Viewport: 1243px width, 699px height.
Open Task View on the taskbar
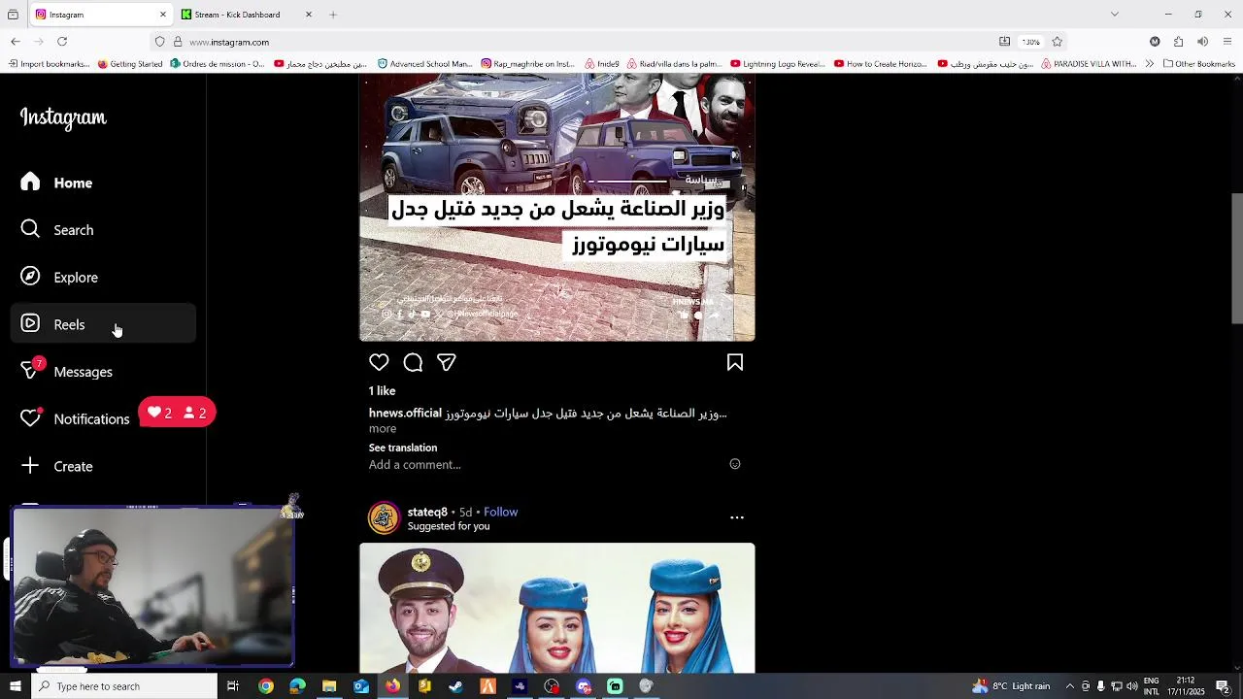(x=233, y=686)
